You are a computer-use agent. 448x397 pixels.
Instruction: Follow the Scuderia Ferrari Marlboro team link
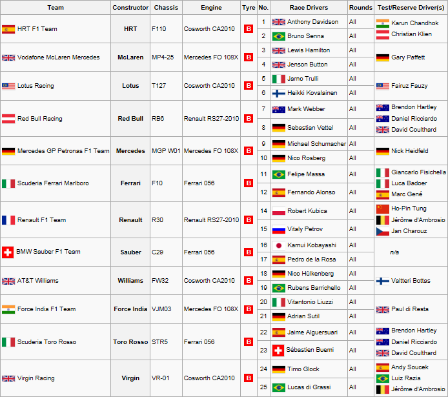(53, 183)
